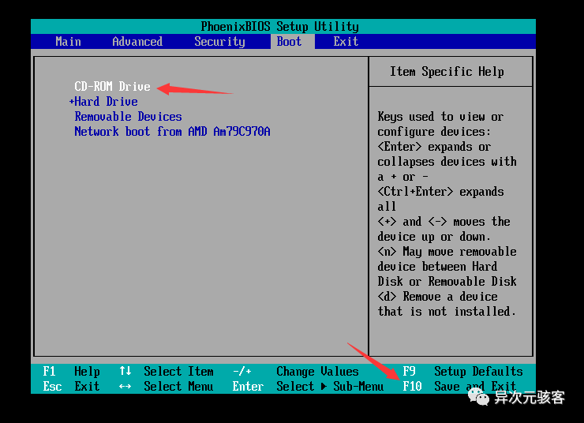The image size is (584, 423).
Task: Select Network boot from AMD Am79C970A
Action: 173,131
